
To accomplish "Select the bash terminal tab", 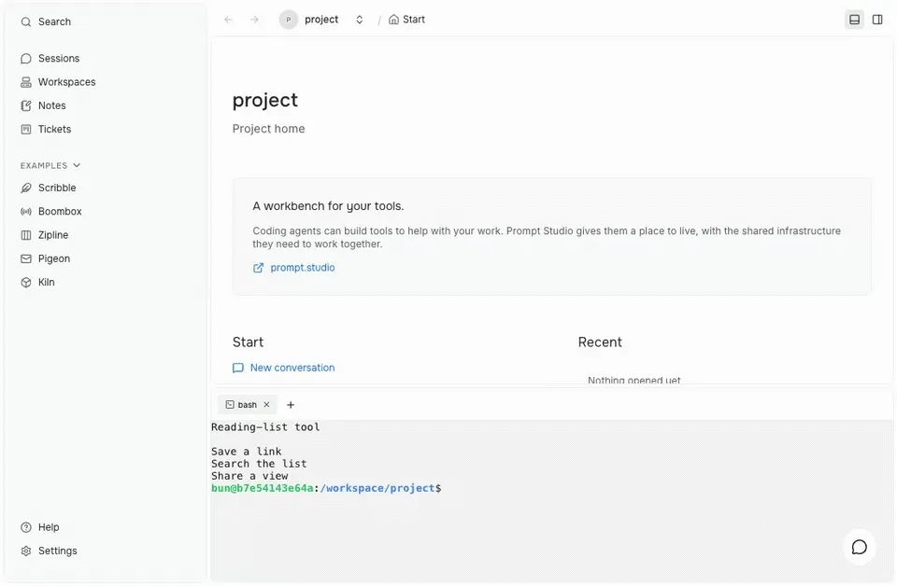I will click(x=247, y=404).
